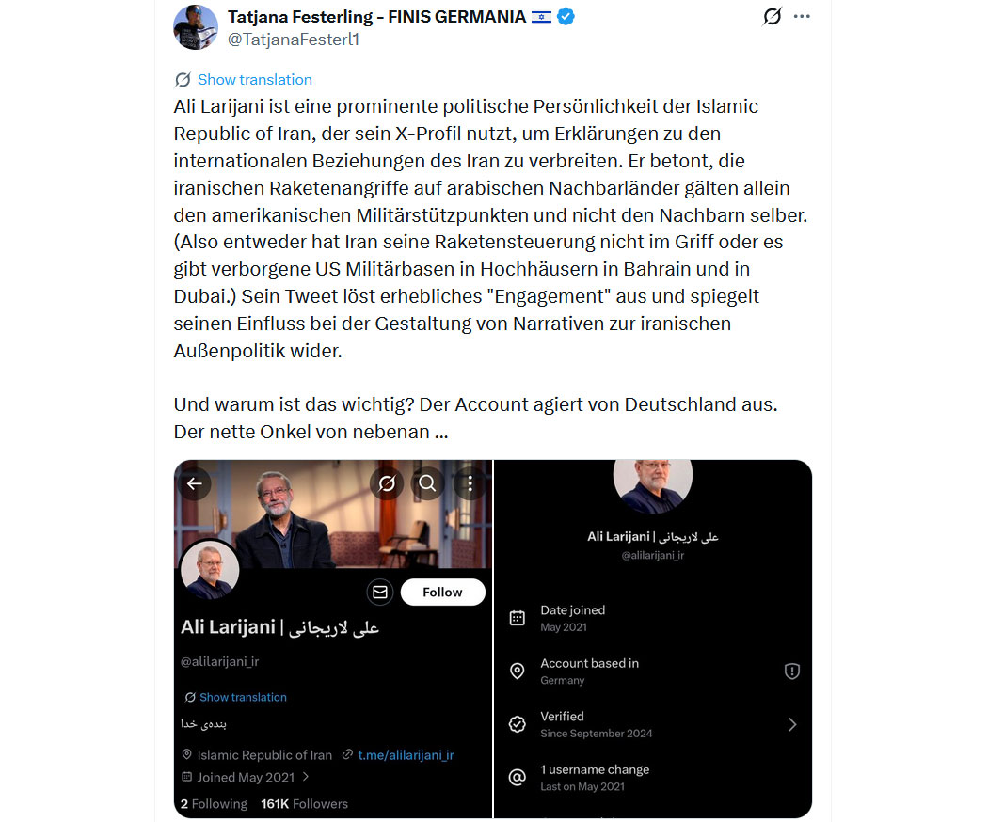Follow Ali Larijani's account
988x822 pixels.
(442, 592)
